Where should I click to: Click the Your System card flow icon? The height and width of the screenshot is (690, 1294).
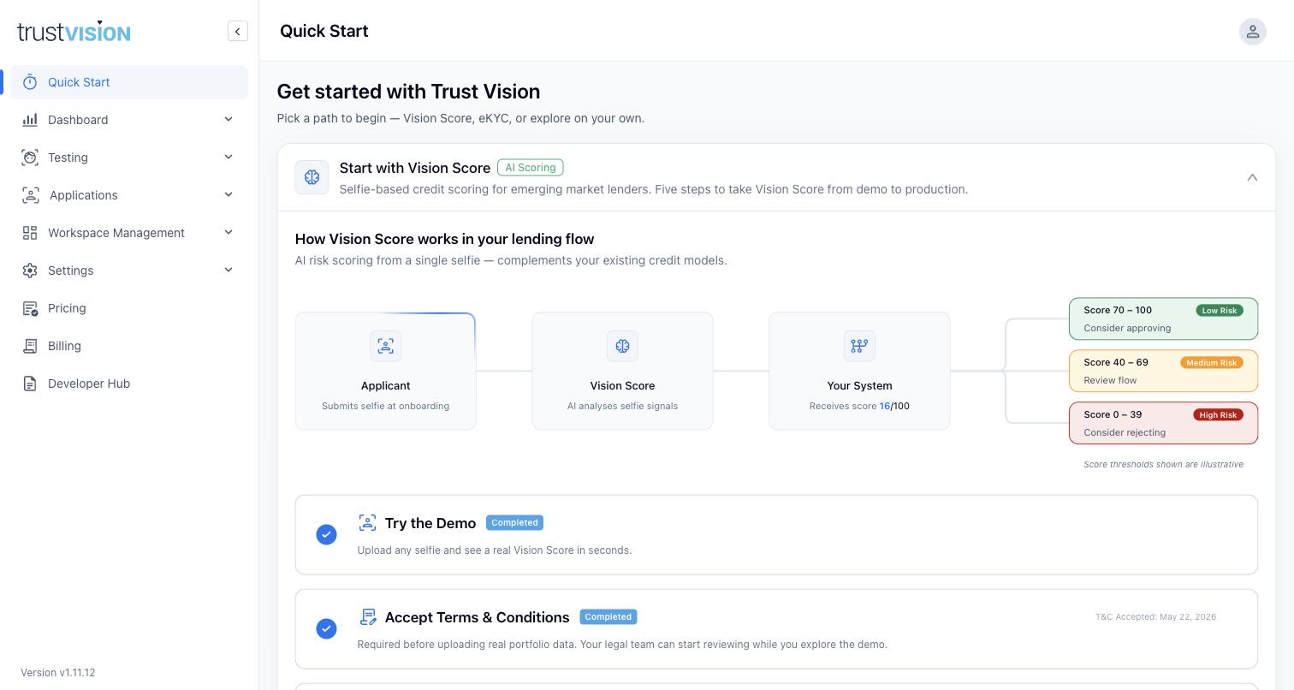[x=859, y=346]
